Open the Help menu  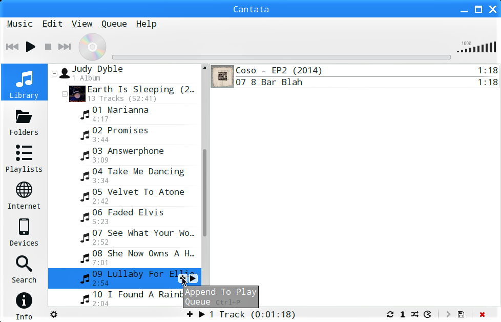147,24
